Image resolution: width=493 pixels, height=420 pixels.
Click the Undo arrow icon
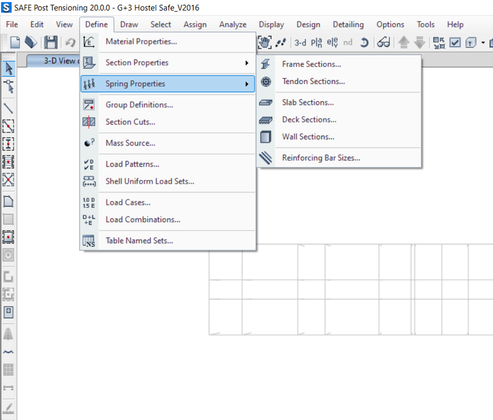[70, 42]
